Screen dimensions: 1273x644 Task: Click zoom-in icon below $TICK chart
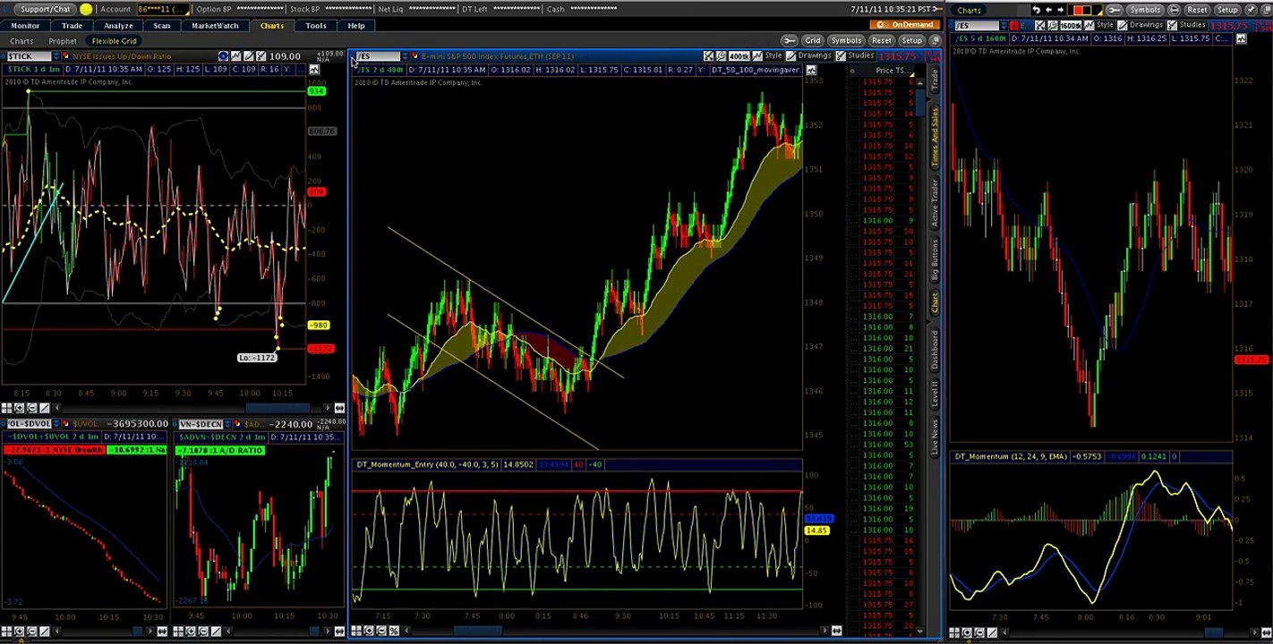[x=19, y=408]
